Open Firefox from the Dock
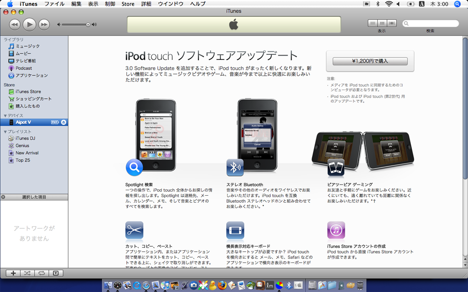The width and height of the screenshot is (468, 292). [222, 285]
